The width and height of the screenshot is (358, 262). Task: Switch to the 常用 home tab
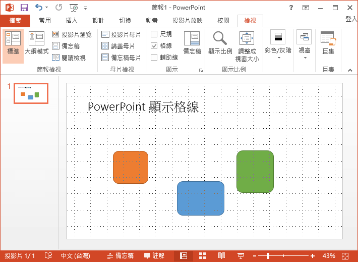[45, 21]
